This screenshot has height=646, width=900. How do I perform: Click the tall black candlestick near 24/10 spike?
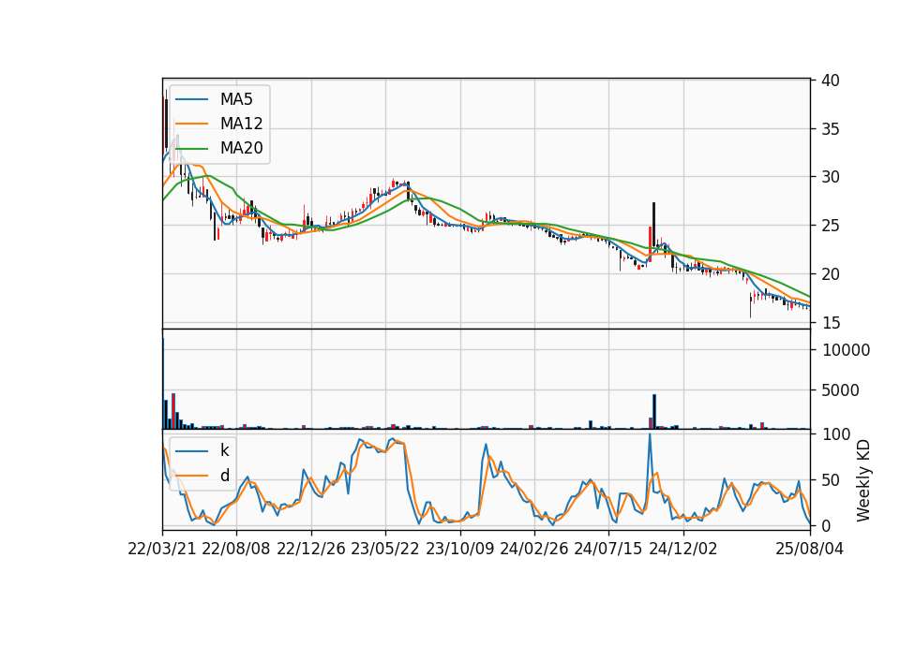tap(653, 225)
